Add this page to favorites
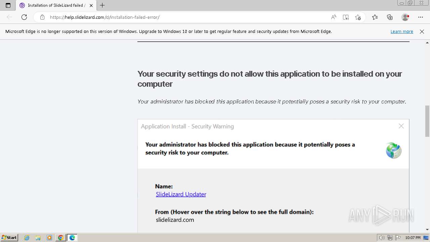430x242 pixels. pos(358,17)
